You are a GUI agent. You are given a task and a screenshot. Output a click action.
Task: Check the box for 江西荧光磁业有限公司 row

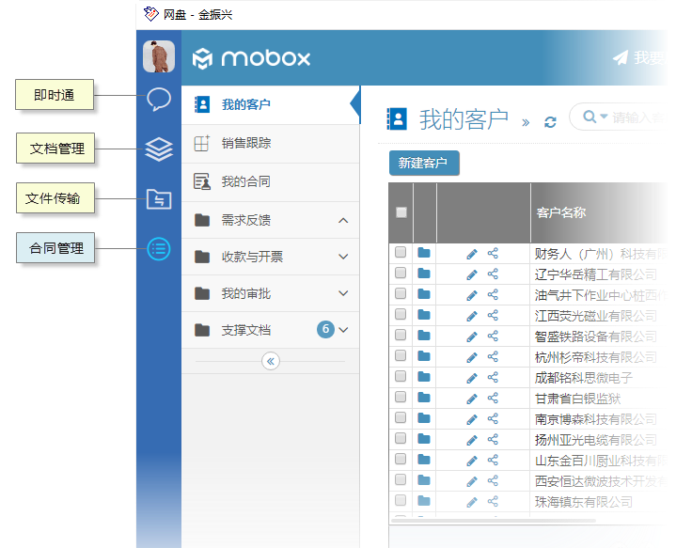(x=401, y=314)
